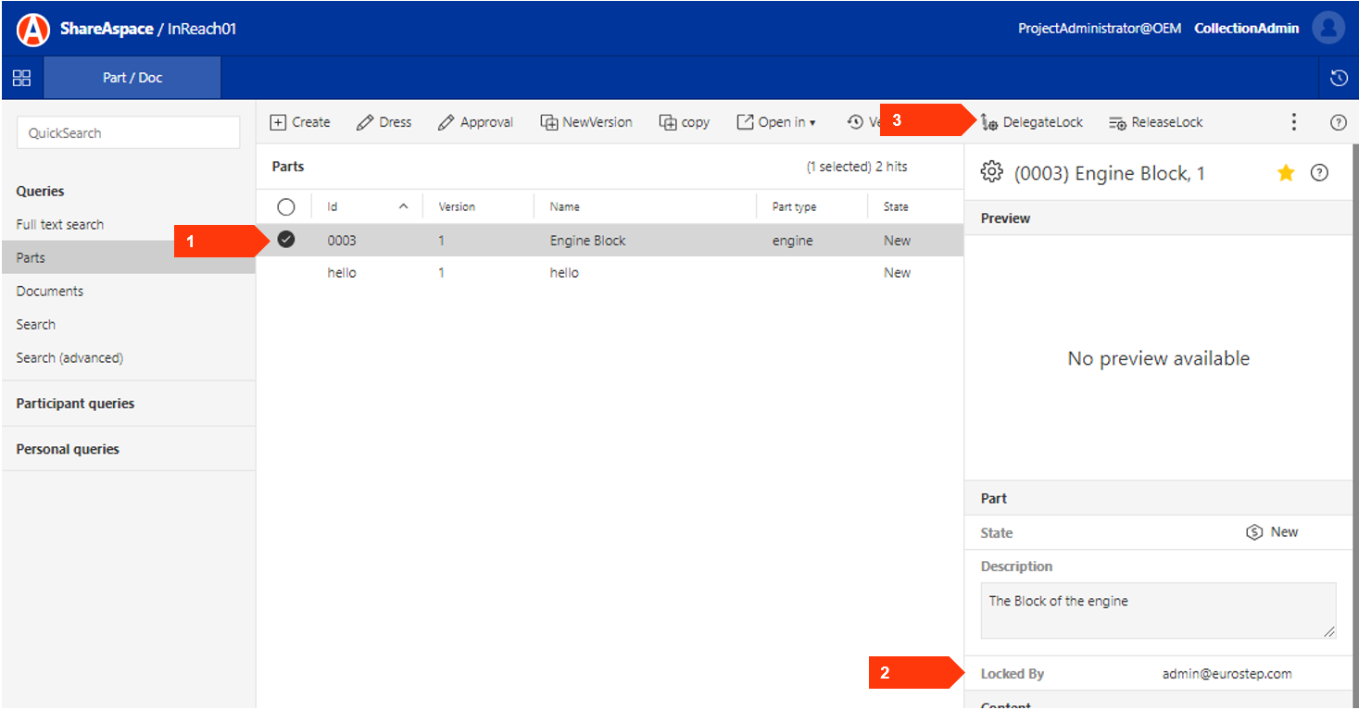Click help icon beside Engine Block title
This screenshot has width=1359, height=710.
(1320, 172)
